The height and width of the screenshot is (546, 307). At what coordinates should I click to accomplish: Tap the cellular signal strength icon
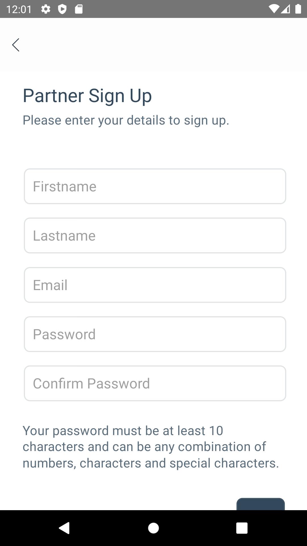(286, 9)
